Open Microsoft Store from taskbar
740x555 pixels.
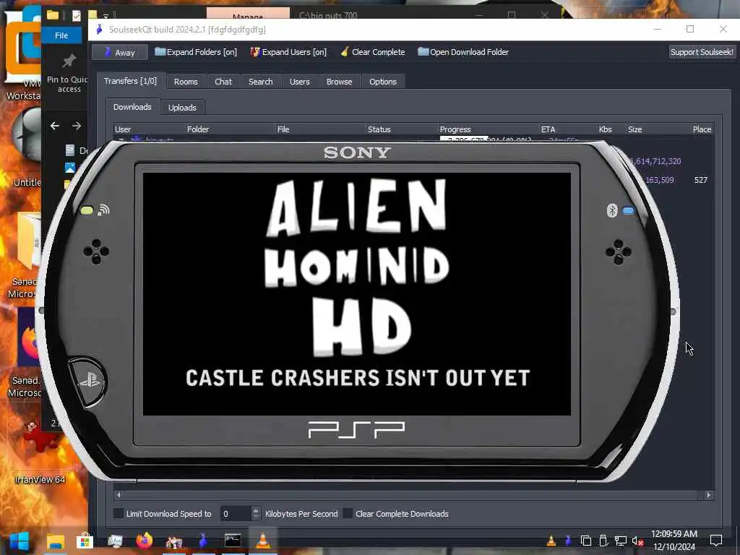tap(85, 541)
